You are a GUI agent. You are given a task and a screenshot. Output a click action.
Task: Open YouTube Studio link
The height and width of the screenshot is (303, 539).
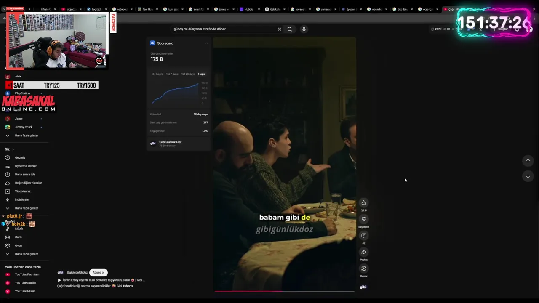[25, 283]
